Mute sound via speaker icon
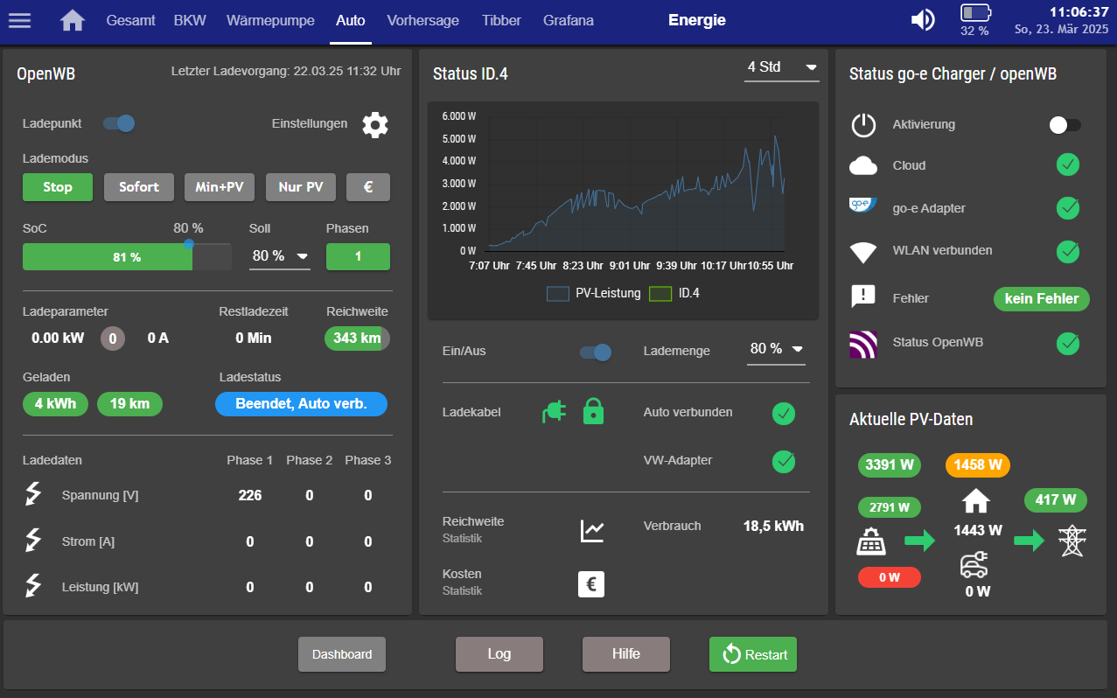The height and width of the screenshot is (698, 1117). [x=922, y=20]
